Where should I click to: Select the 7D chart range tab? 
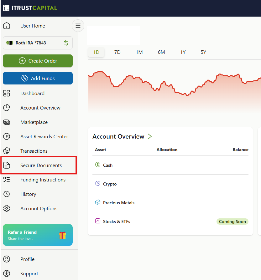point(117,52)
